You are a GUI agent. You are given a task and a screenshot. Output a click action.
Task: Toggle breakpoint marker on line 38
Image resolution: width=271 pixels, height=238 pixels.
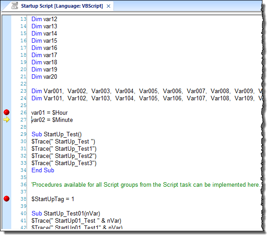click(7, 198)
